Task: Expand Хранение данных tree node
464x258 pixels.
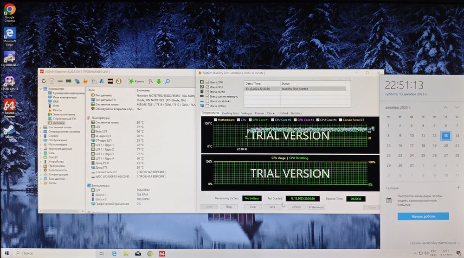Action: coord(41,149)
